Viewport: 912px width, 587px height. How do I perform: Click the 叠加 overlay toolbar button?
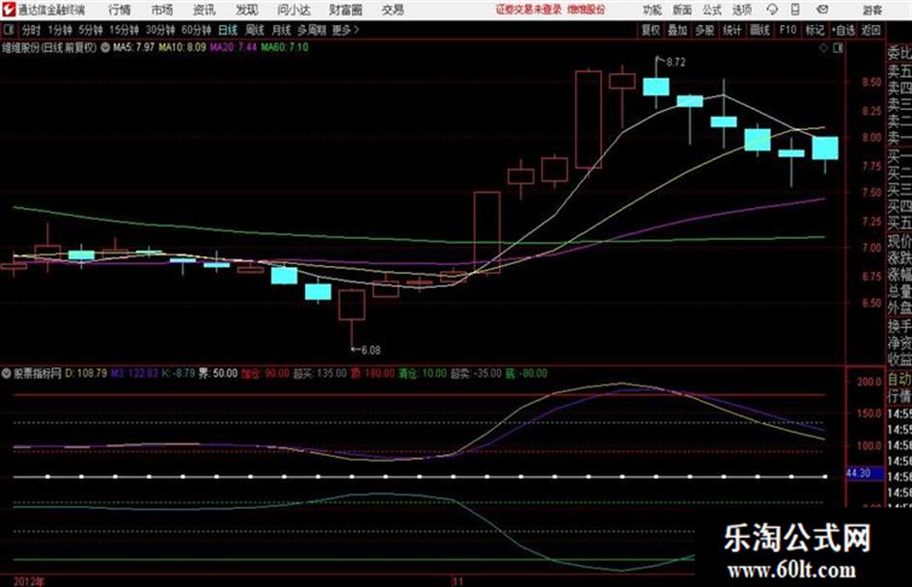(x=677, y=30)
